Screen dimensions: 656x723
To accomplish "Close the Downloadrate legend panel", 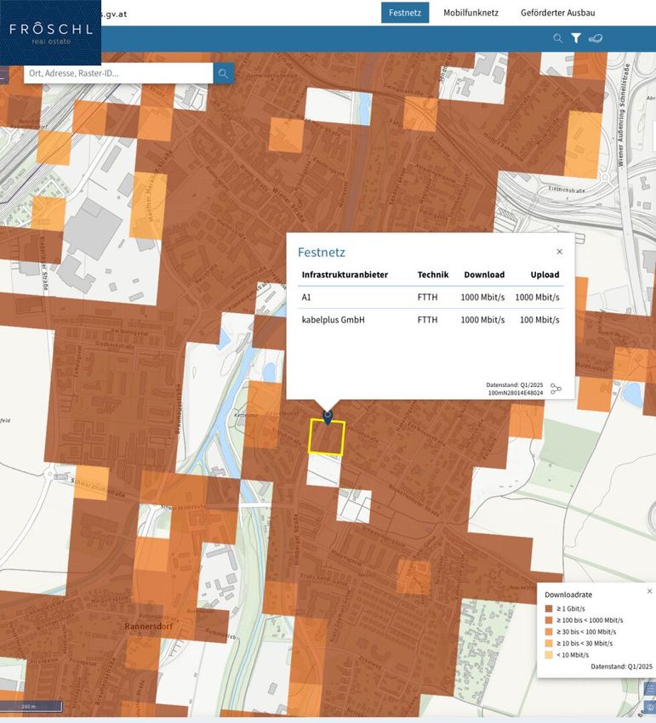I will 649,591.
